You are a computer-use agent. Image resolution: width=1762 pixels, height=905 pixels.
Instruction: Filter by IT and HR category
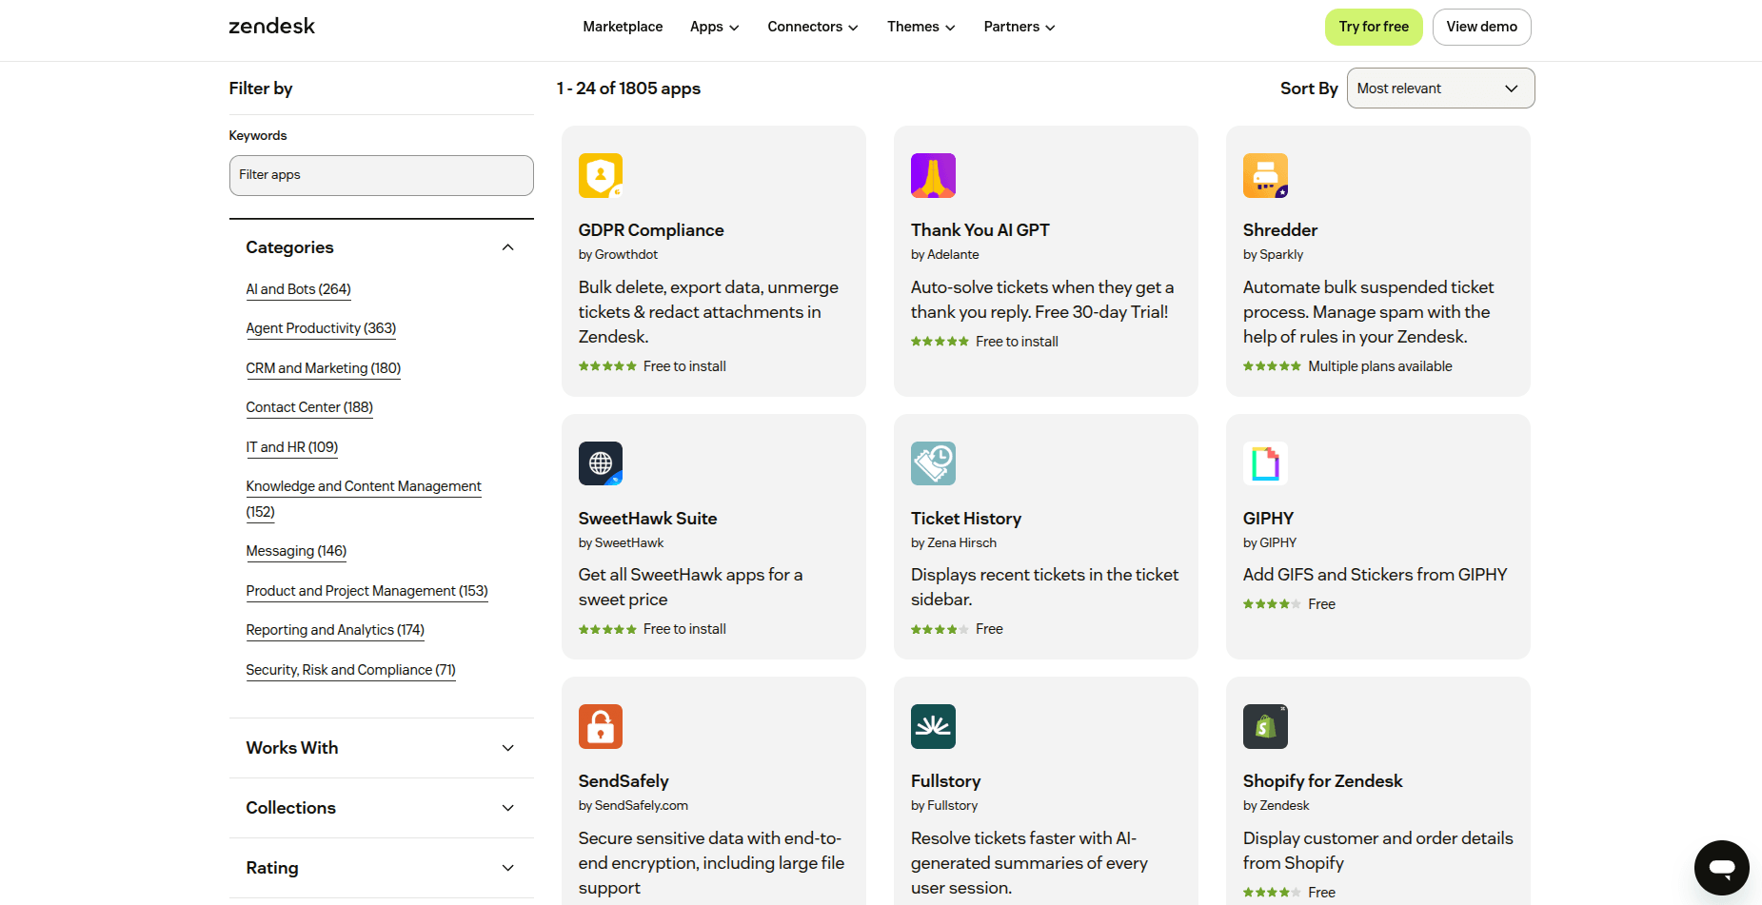point(291,447)
